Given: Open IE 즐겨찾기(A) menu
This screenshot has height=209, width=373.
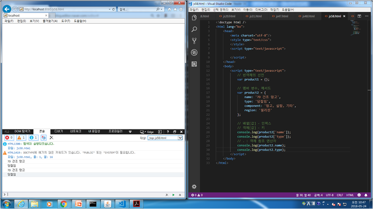Looking at the screenshot, I should (50, 21).
